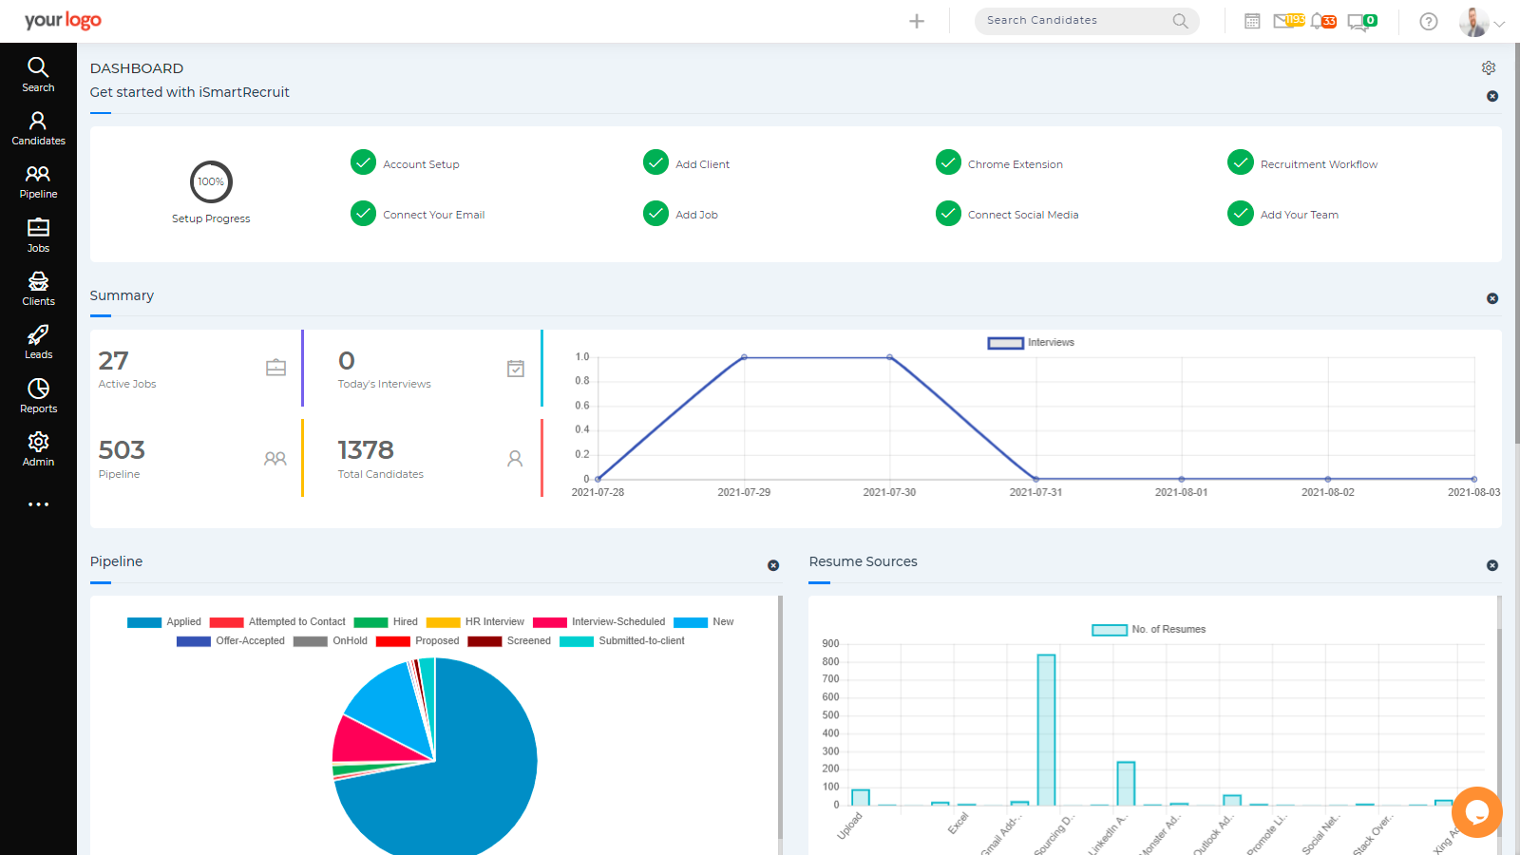The image size is (1520, 855).
Task: Open the help question mark icon
Action: click(x=1429, y=21)
